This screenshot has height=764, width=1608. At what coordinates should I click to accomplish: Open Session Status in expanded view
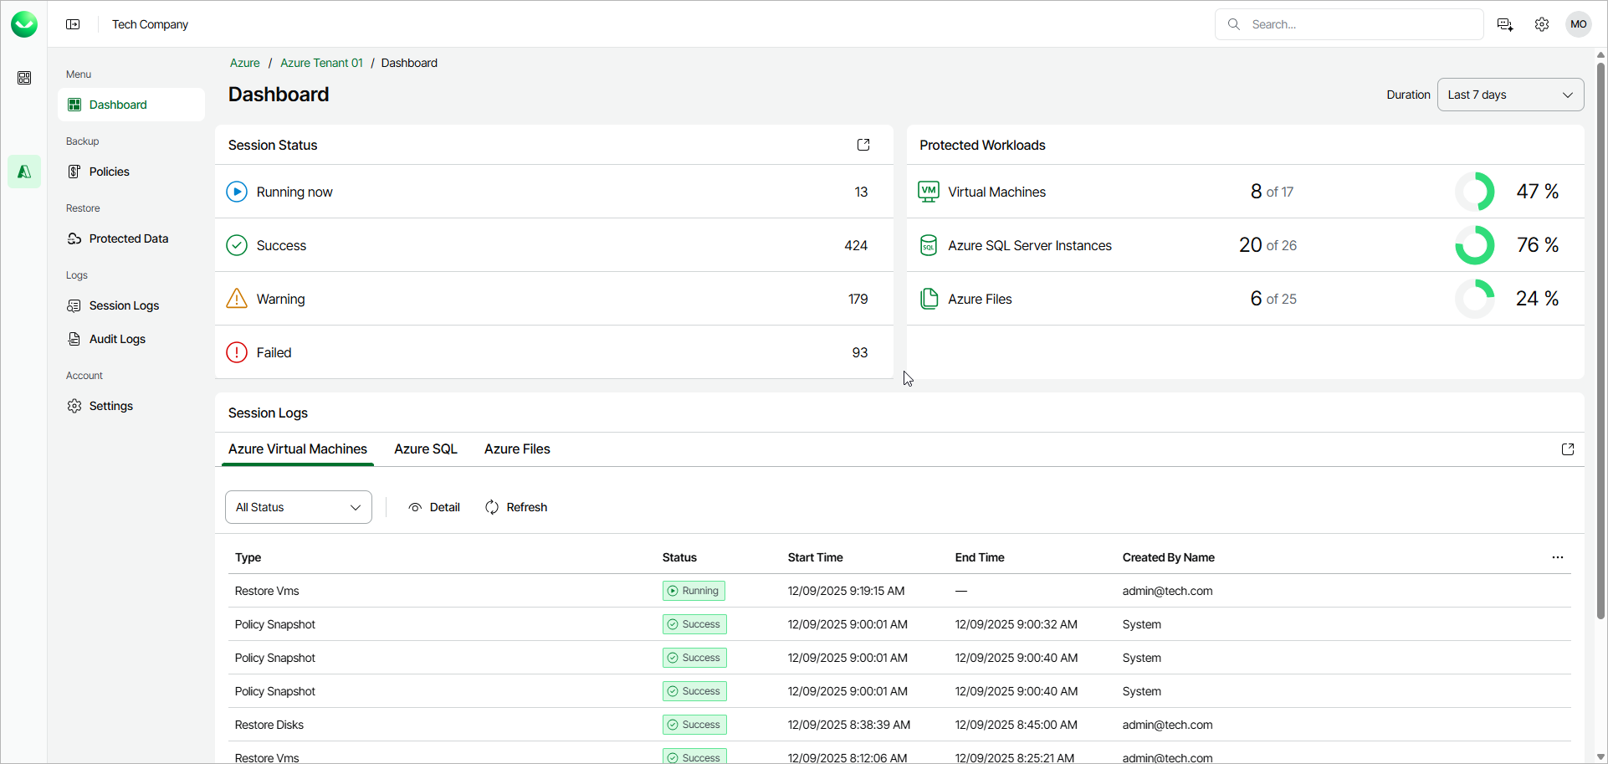(863, 145)
